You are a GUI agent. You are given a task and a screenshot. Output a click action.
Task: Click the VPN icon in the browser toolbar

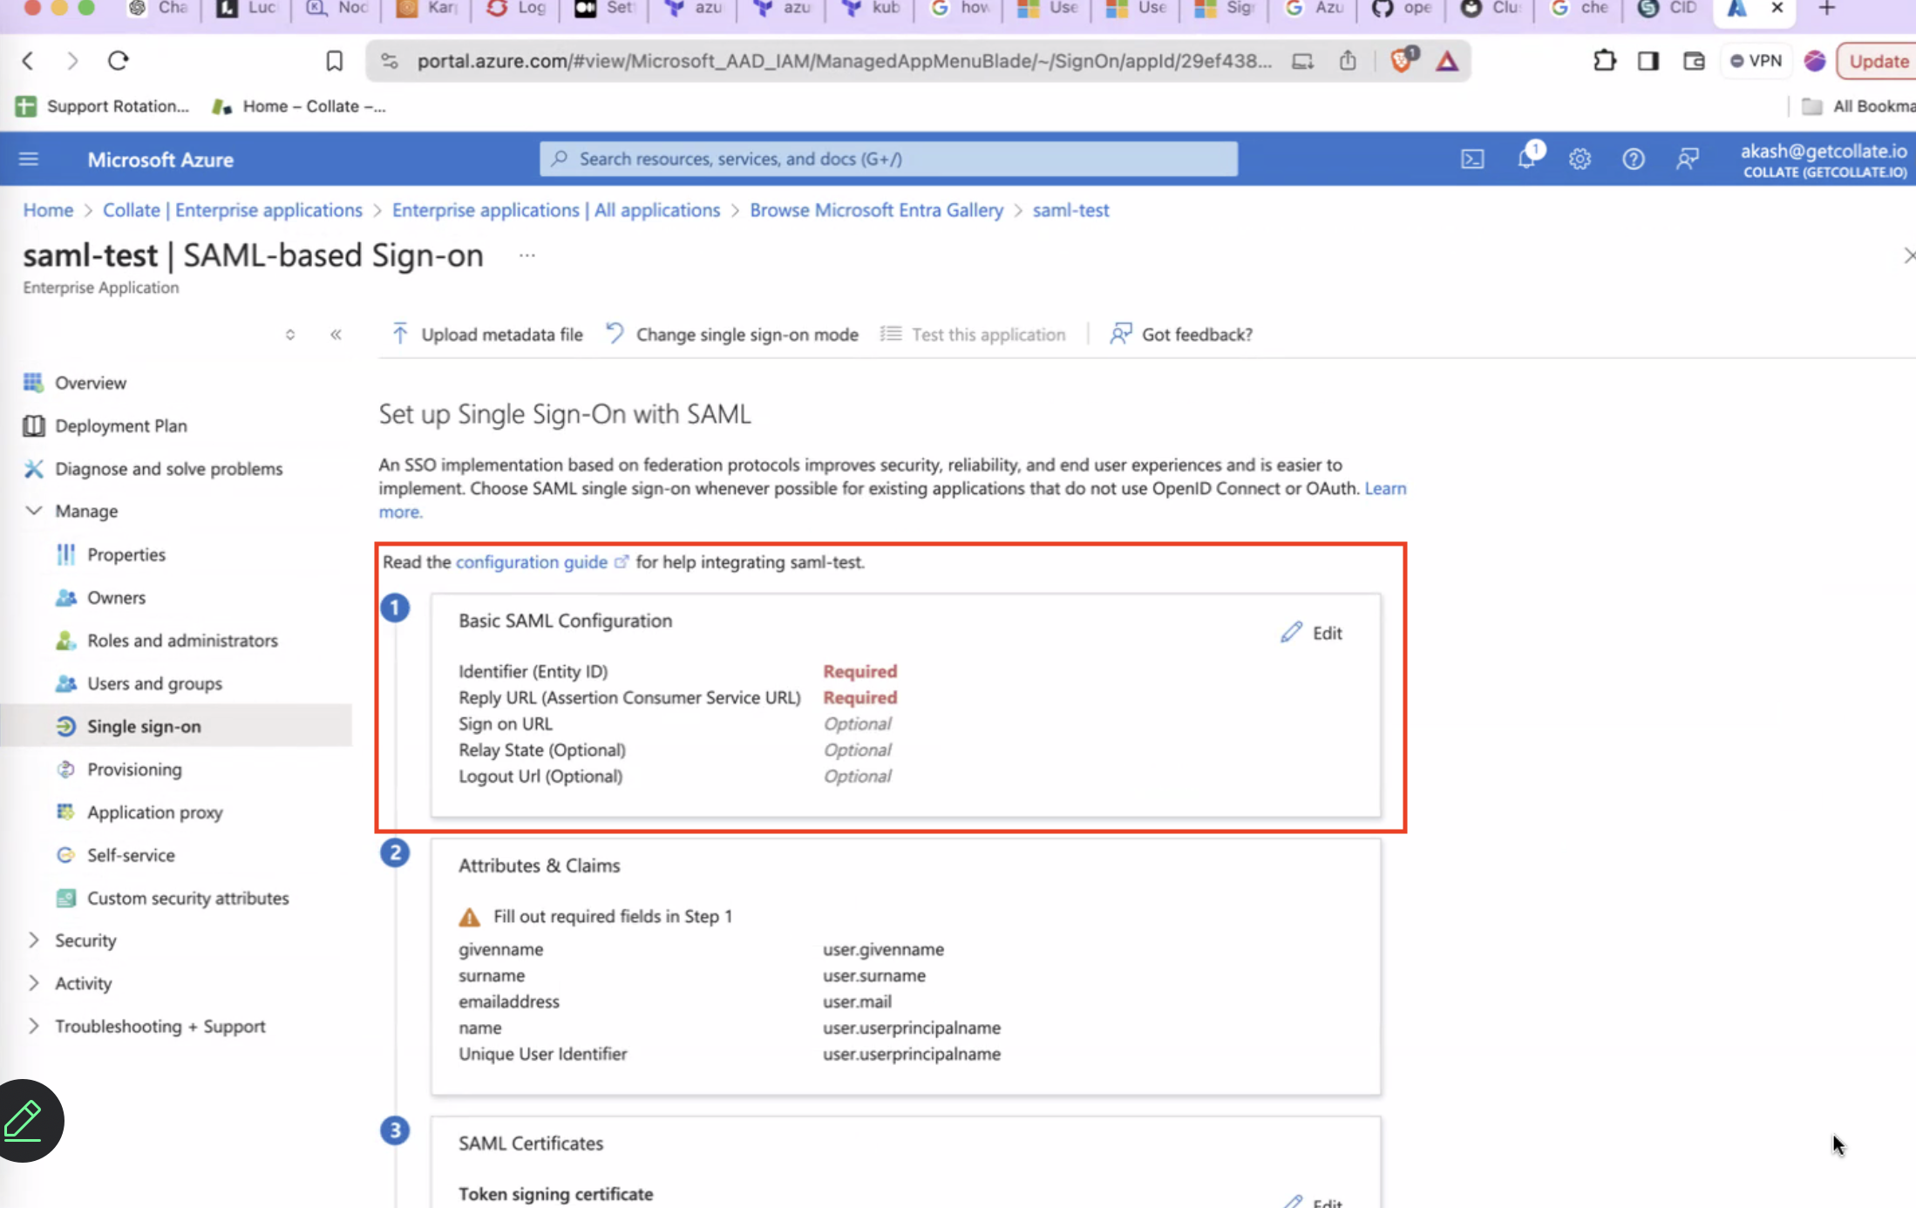(1756, 61)
